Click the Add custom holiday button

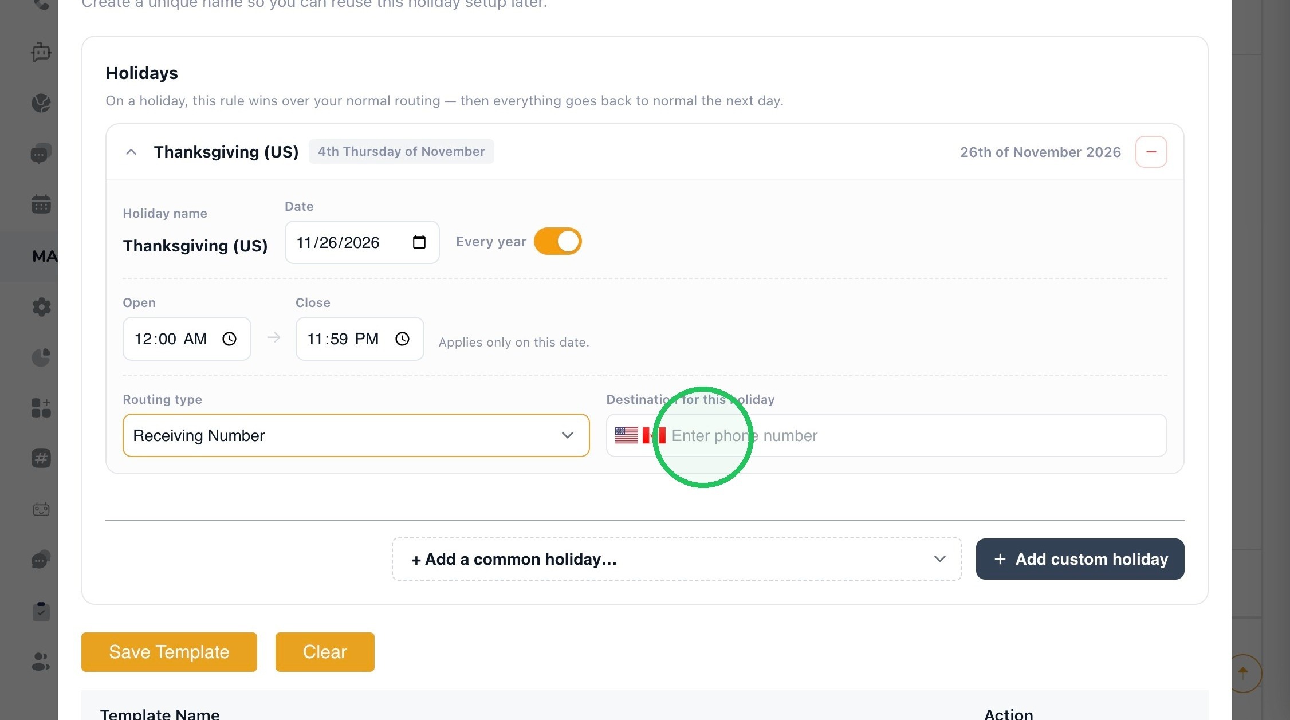click(x=1080, y=559)
